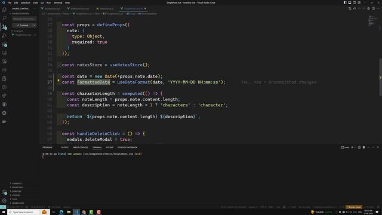Click the new terminal plus icon
The width and height of the screenshot is (382, 215).
(x=352, y=148)
